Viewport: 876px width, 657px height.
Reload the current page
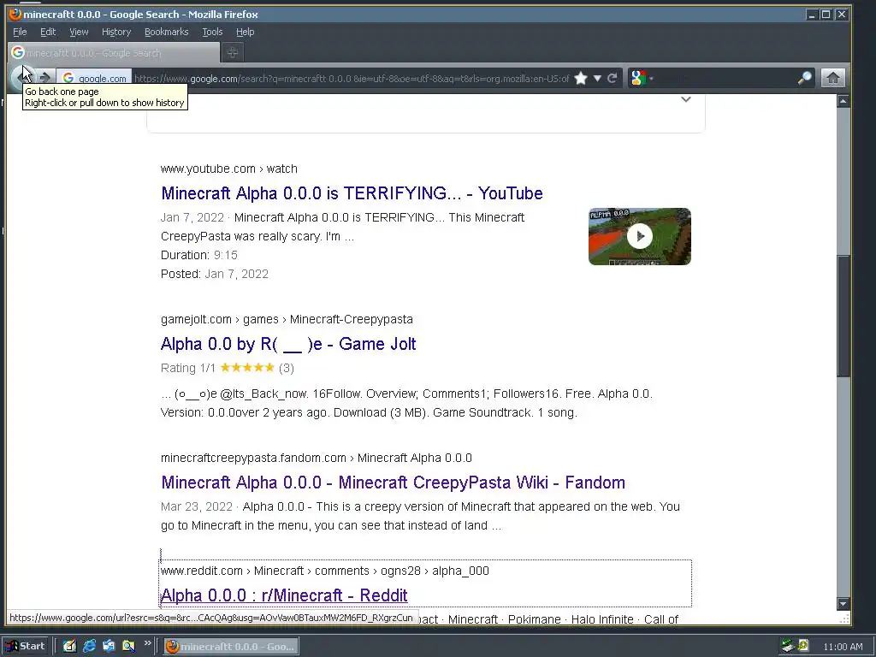point(613,78)
